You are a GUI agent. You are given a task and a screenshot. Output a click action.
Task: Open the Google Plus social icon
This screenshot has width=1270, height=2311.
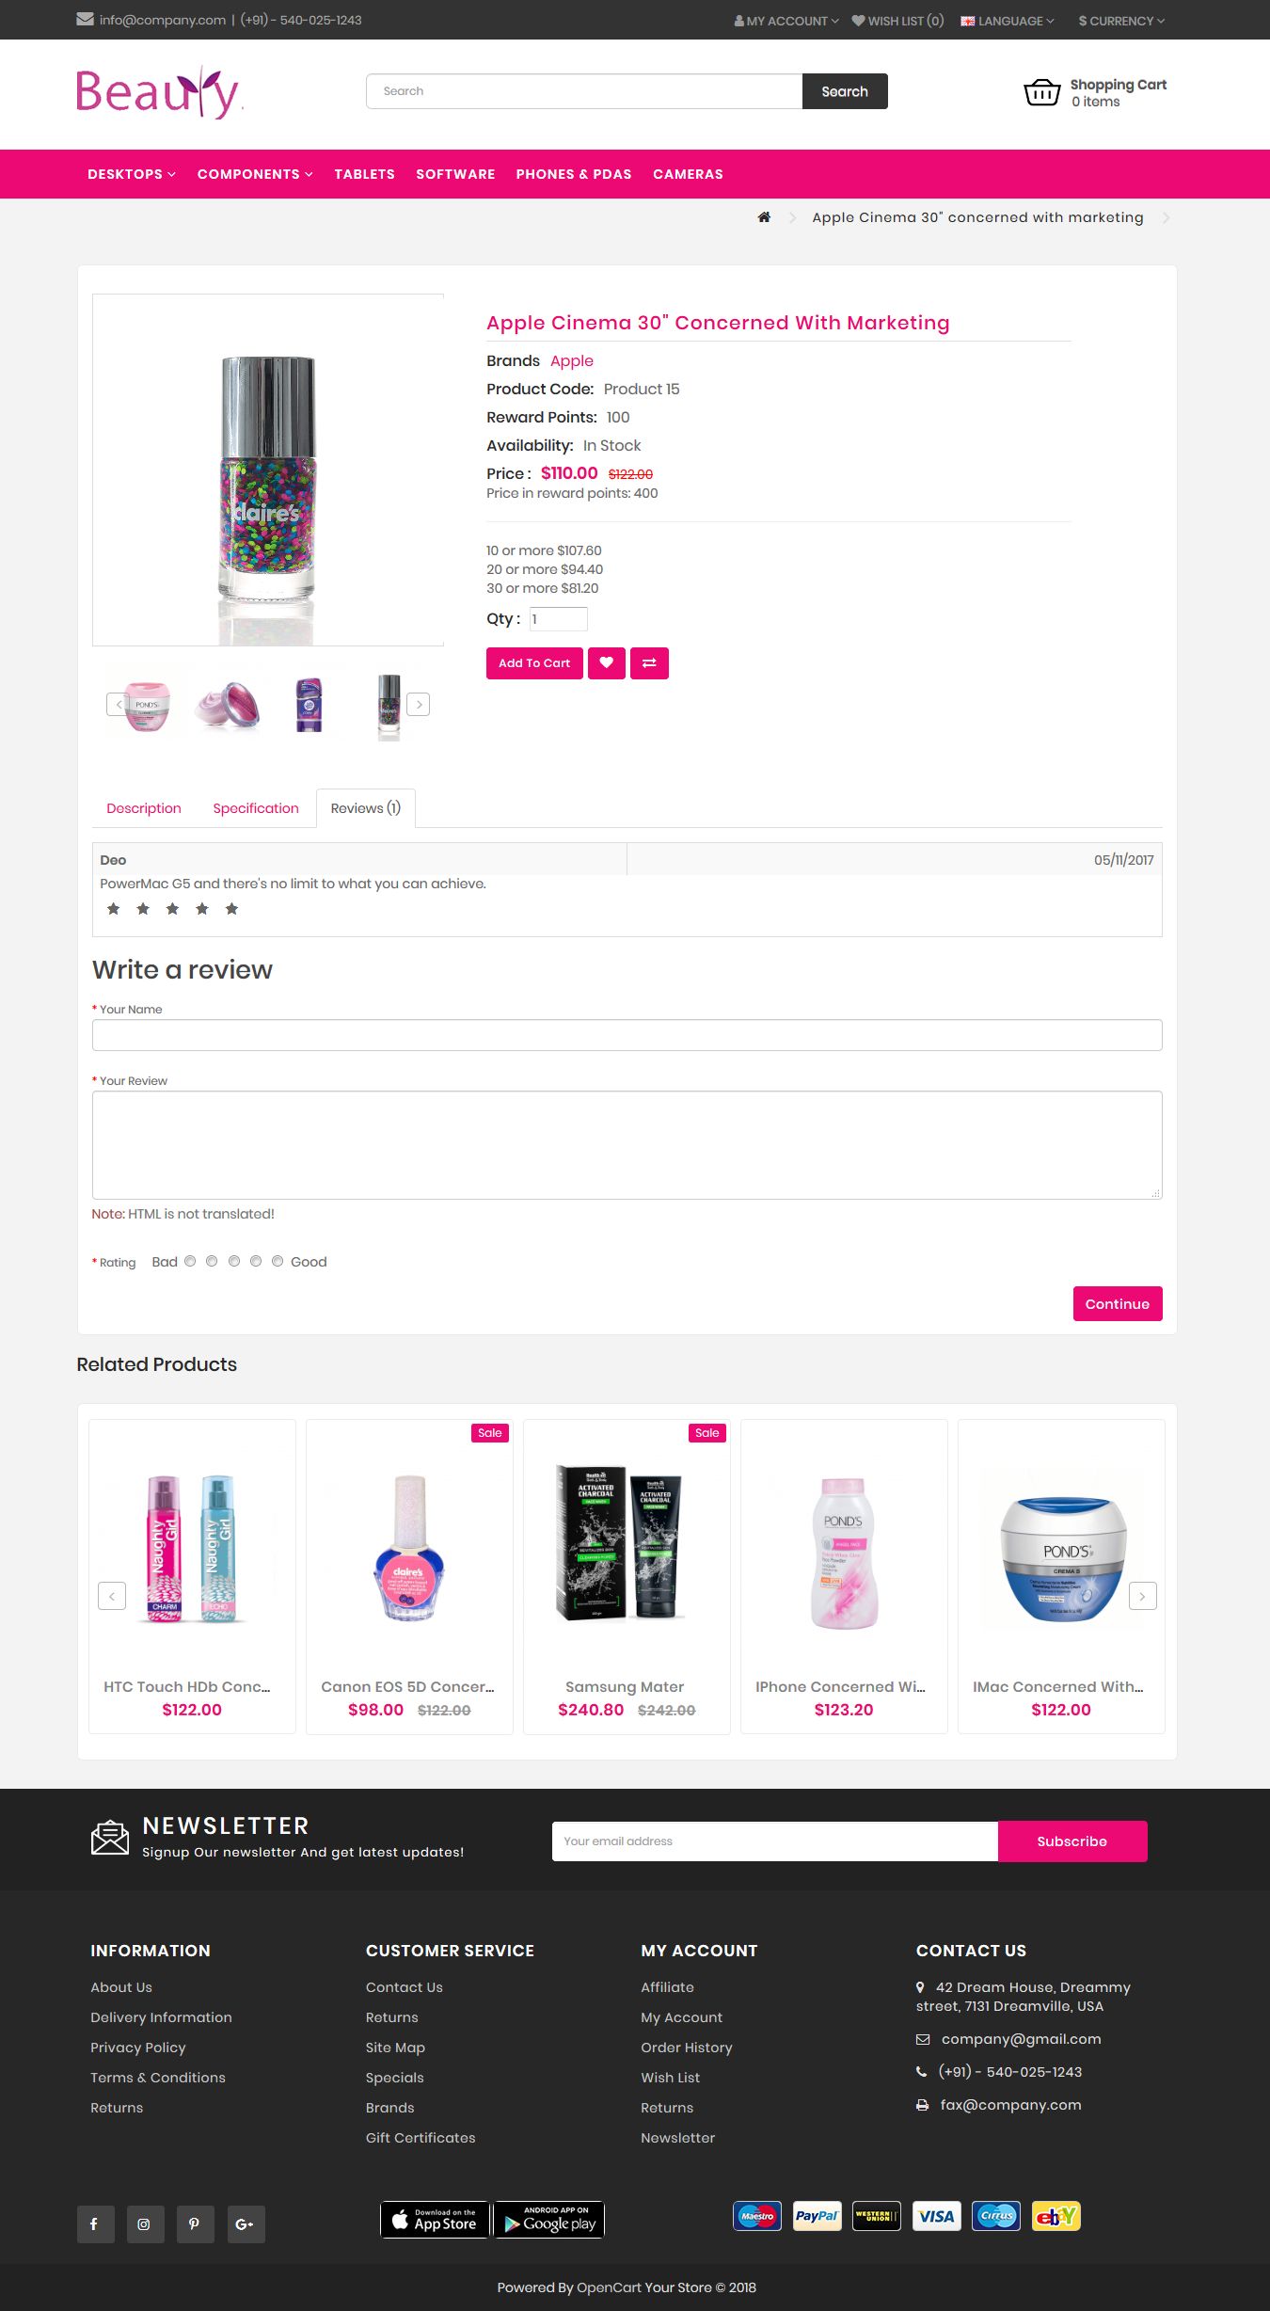click(246, 2224)
